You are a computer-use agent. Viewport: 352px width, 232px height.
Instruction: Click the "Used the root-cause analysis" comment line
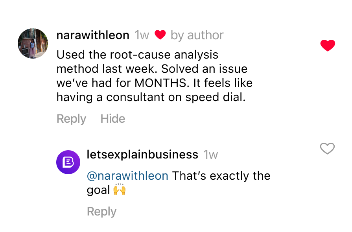[x=137, y=55]
